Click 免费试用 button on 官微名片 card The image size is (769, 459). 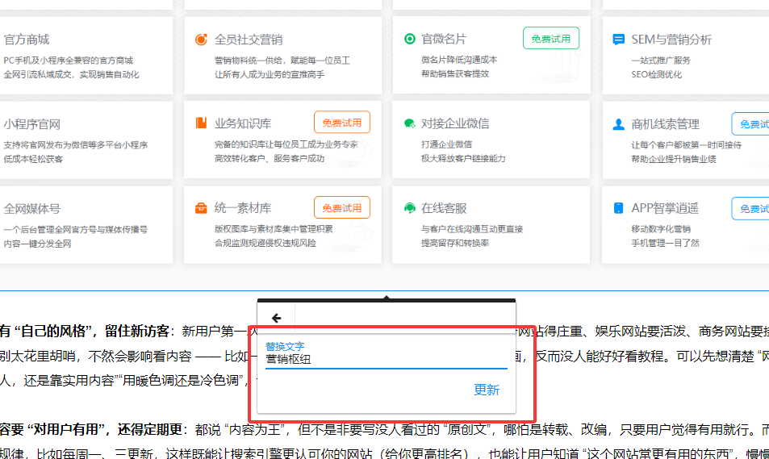[x=551, y=38]
